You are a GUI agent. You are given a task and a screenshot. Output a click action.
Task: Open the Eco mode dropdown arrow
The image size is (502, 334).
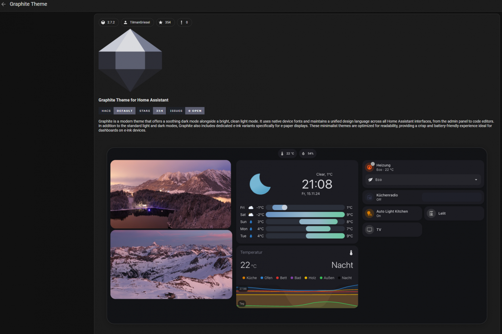(476, 180)
